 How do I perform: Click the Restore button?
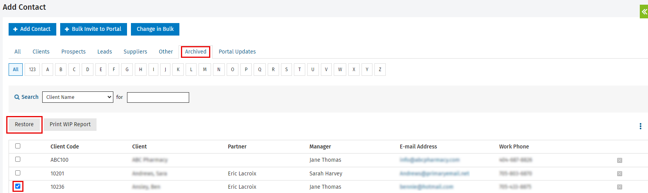click(x=24, y=124)
